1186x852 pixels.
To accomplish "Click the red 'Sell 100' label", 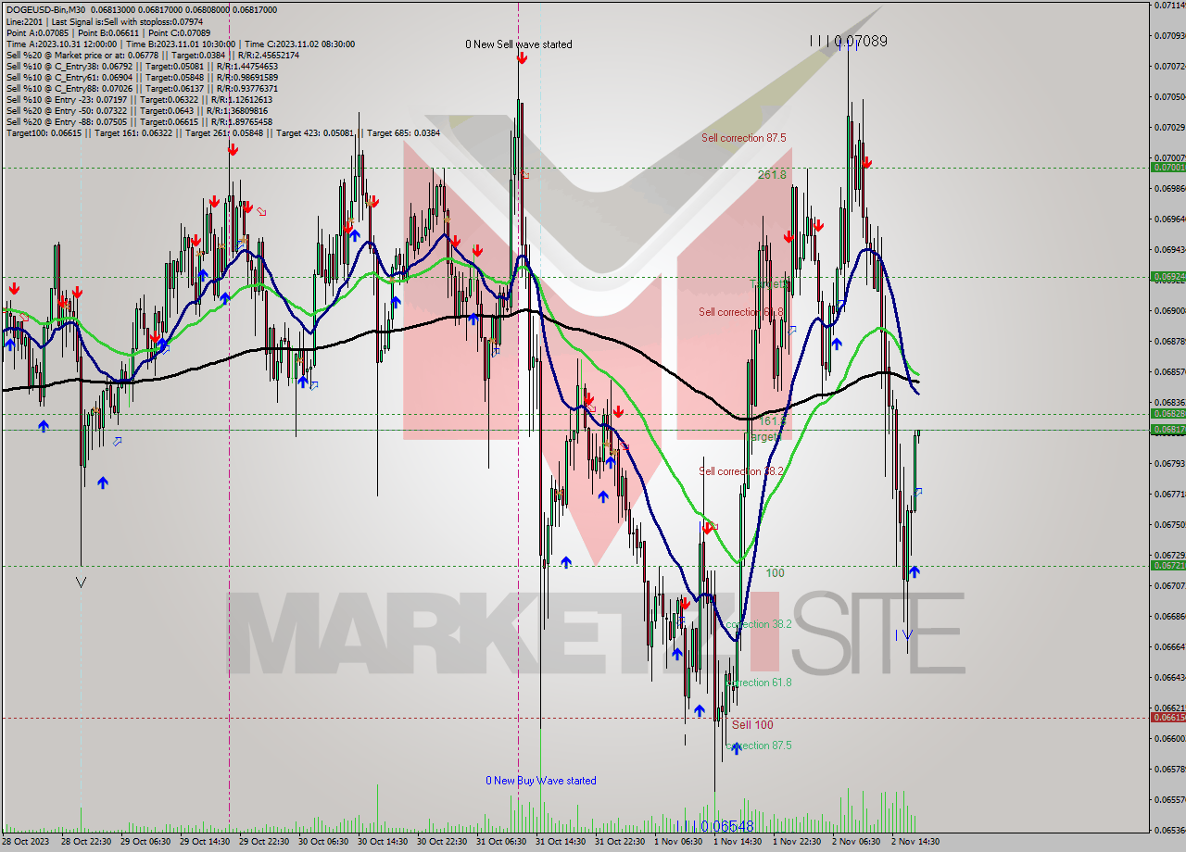I will click(752, 725).
